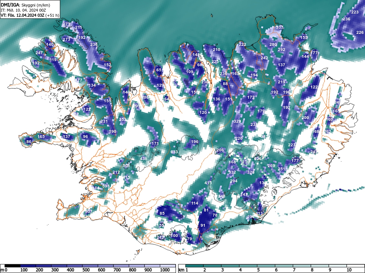Viewport: 365px width, 273px height.
Task: Click the map value '144'
Action: 305,56
